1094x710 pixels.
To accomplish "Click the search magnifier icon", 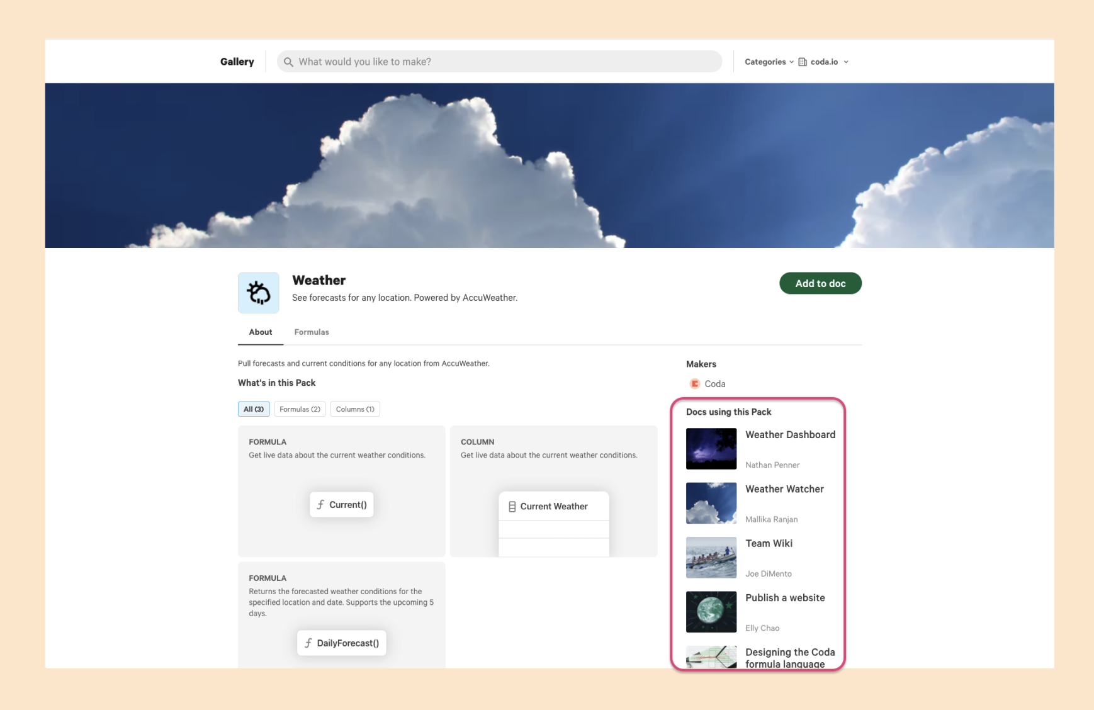I will pyautogui.click(x=288, y=62).
